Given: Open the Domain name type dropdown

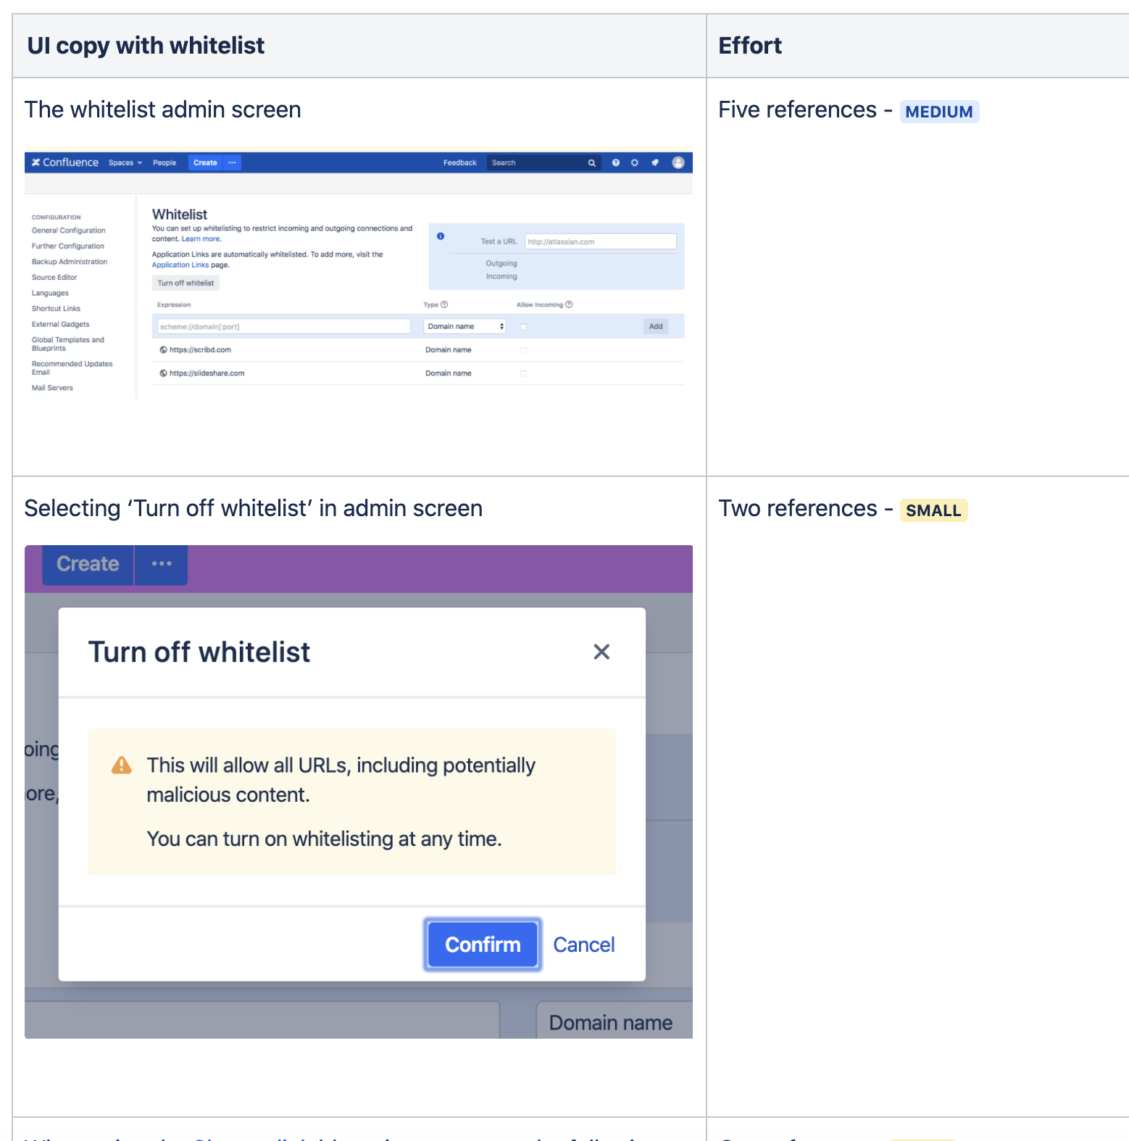Looking at the screenshot, I should point(464,326).
